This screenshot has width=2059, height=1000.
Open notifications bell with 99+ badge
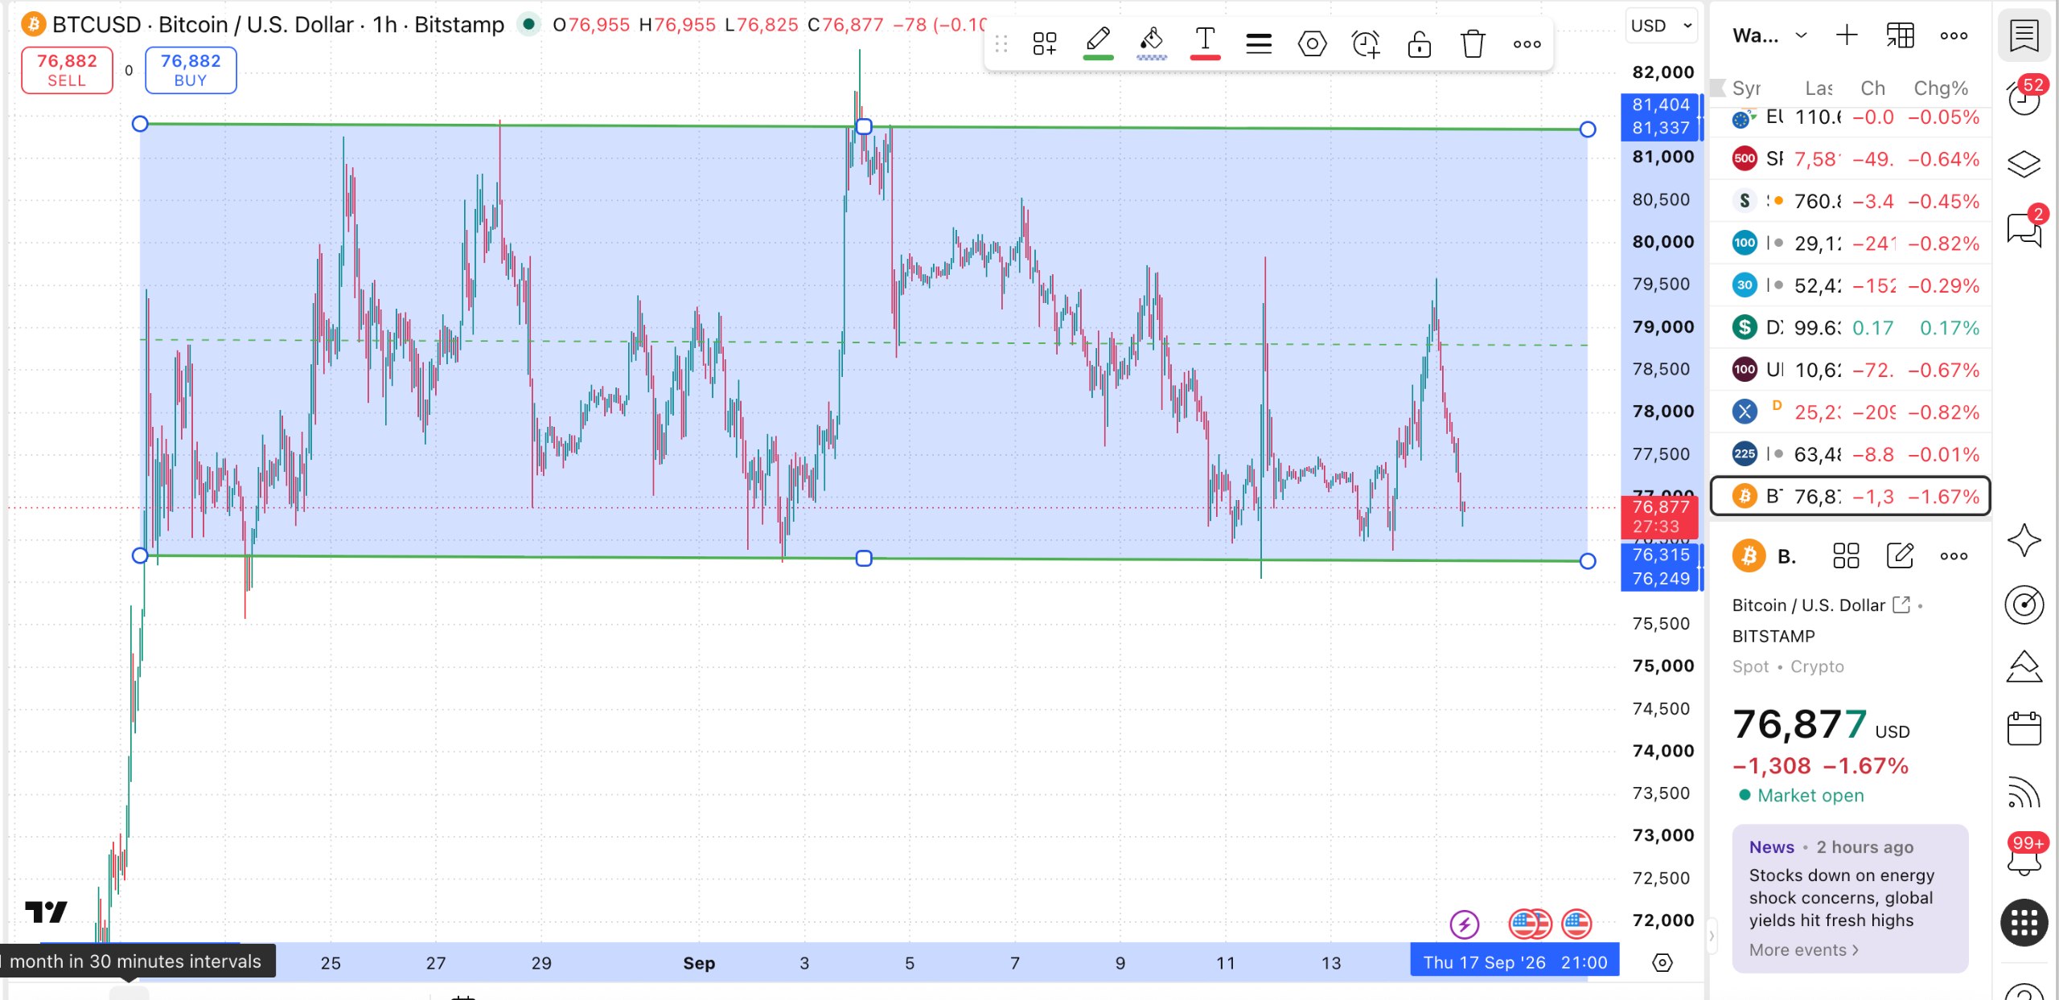click(x=2024, y=855)
